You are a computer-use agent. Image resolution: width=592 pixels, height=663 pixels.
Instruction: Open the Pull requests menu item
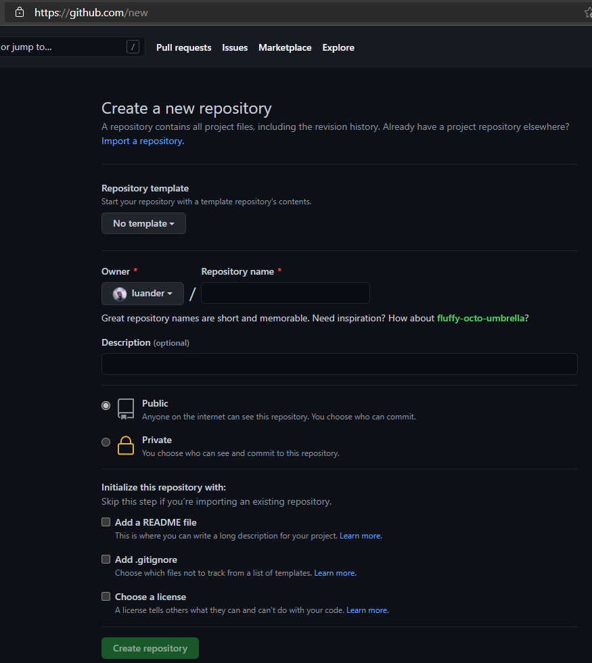pos(183,47)
